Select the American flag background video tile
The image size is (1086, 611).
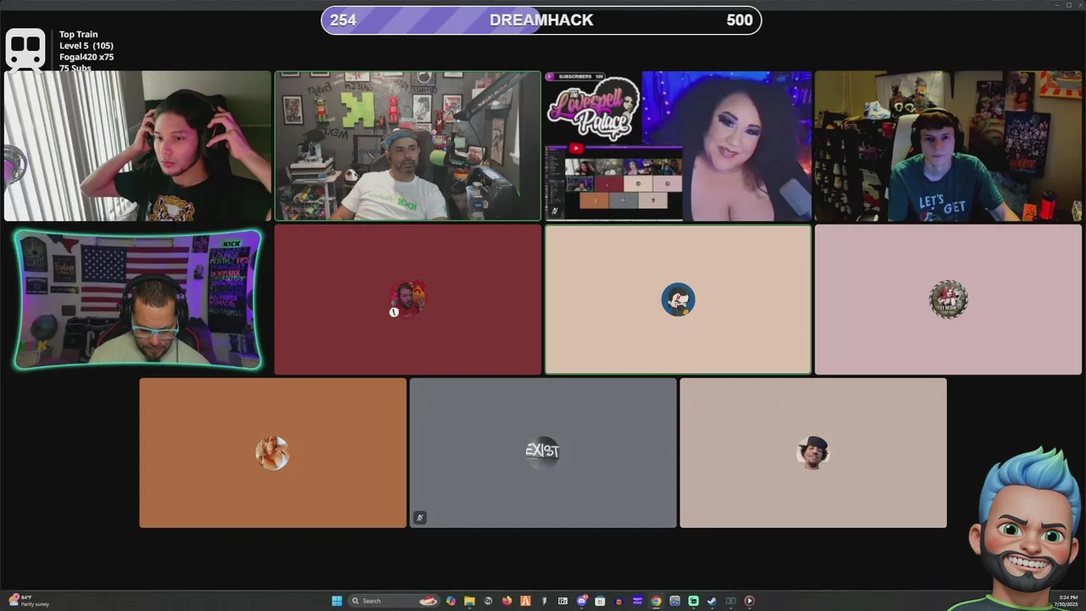[x=137, y=300]
